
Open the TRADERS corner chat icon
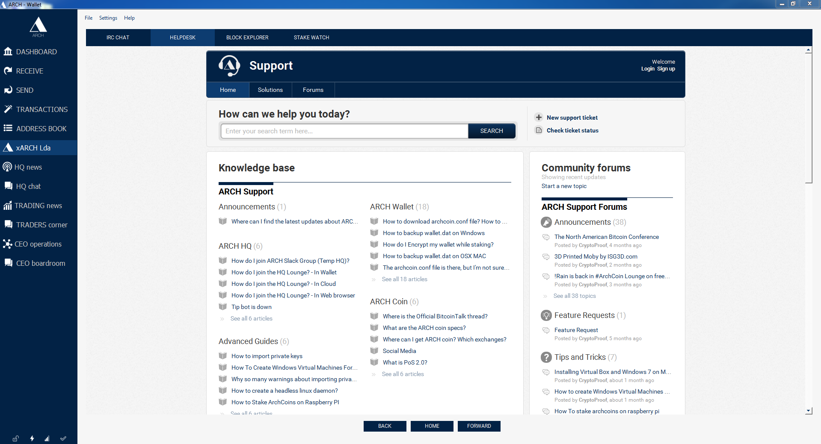[8, 224]
